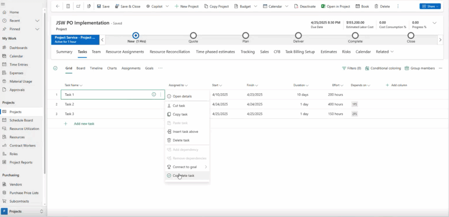Click Group members
Viewport: 449px width, 217px height.
click(x=420, y=68)
